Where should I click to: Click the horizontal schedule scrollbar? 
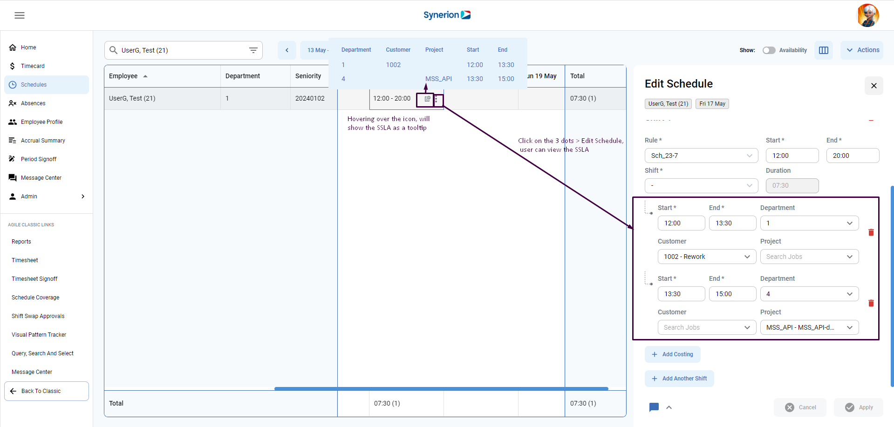click(x=441, y=388)
